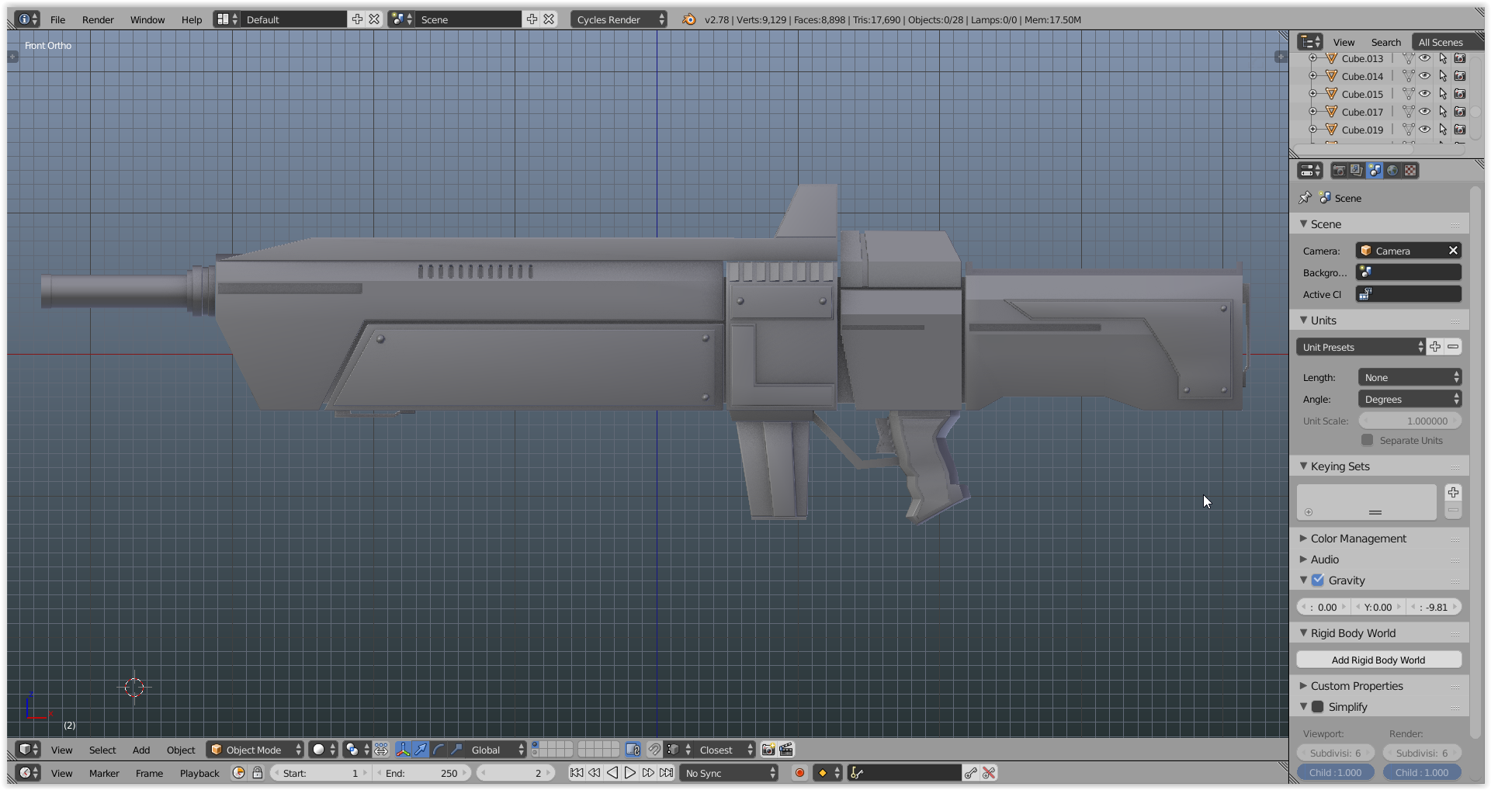Hide Cube.014 using its eye icon
Viewport: 1491px width, 790px height.
point(1425,76)
